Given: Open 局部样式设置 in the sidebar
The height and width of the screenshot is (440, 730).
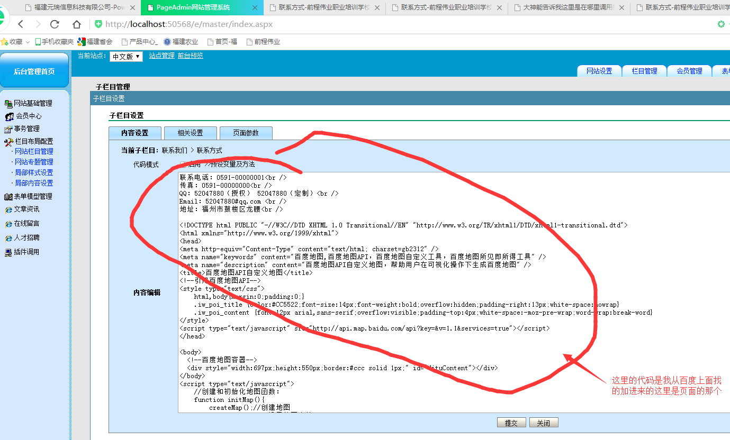Looking at the screenshot, I should tap(34, 172).
